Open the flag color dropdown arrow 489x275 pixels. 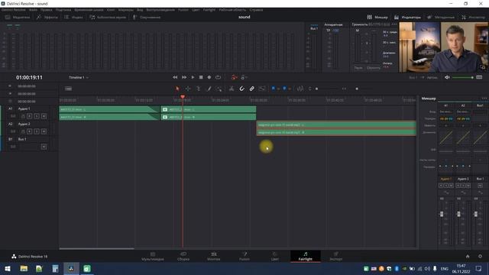tap(278, 89)
